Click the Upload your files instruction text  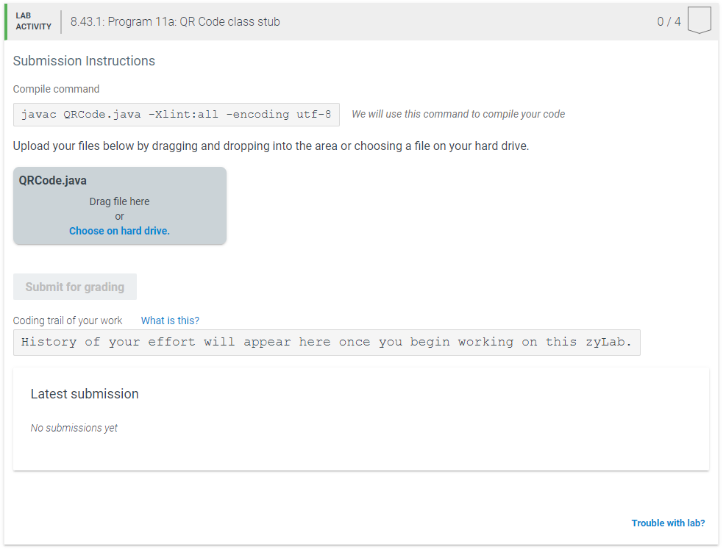pos(271,146)
